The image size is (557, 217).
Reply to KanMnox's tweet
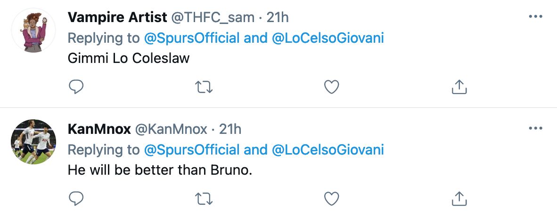click(76, 199)
